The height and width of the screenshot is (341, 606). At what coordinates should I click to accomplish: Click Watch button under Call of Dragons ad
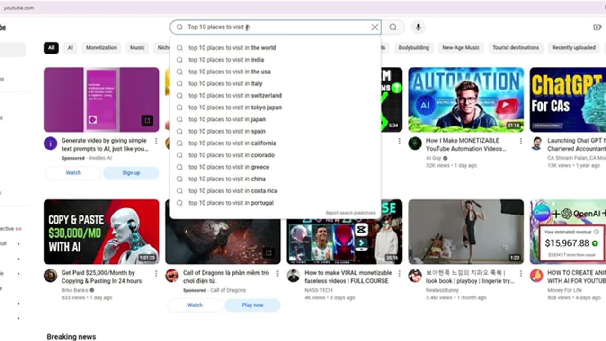195,305
